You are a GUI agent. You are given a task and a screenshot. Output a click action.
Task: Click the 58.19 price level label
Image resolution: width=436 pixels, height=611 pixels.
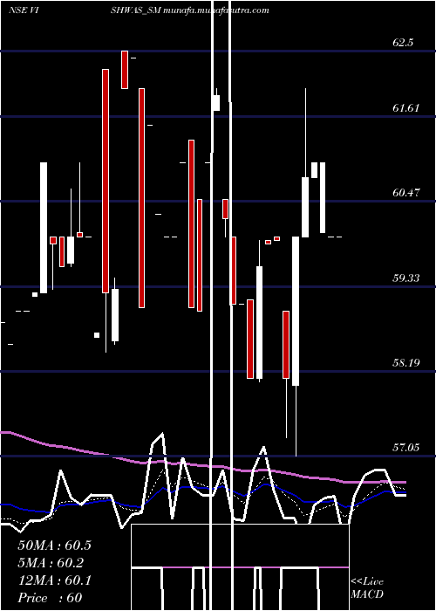tap(406, 363)
